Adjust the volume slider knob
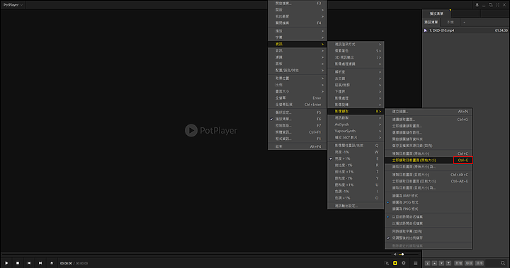 point(402,255)
